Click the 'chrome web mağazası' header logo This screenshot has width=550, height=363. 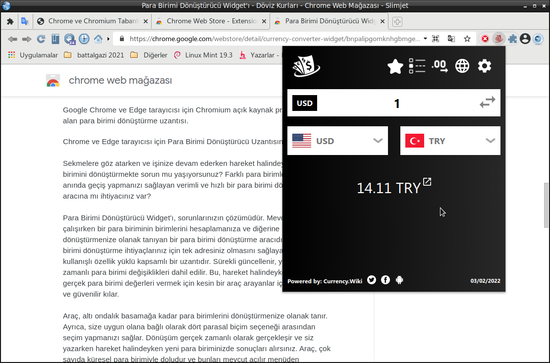pos(109,80)
